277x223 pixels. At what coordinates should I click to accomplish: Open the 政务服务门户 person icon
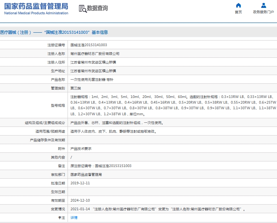[263, 5]
